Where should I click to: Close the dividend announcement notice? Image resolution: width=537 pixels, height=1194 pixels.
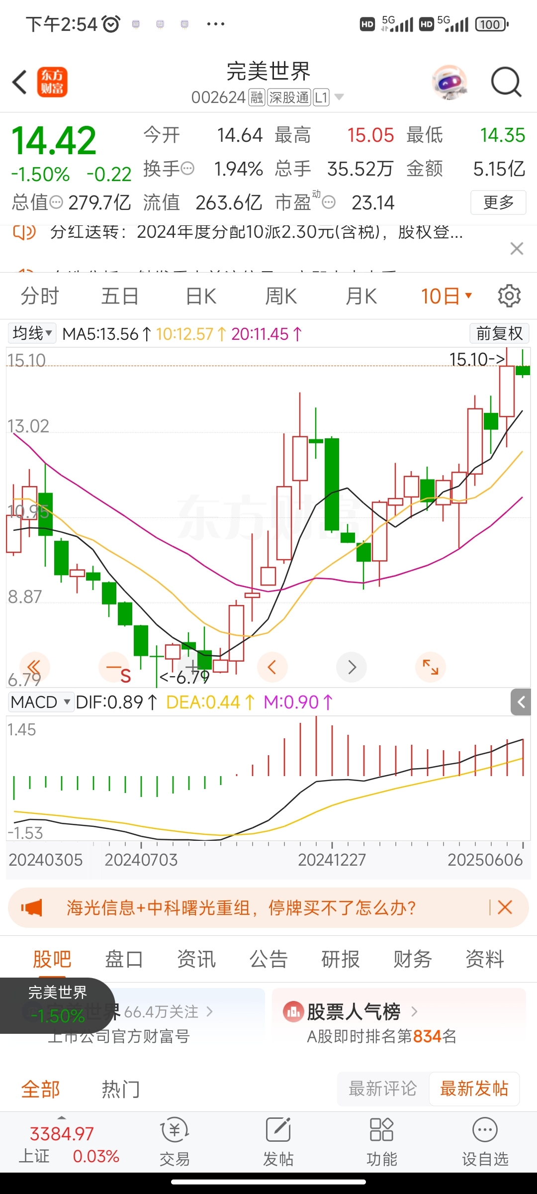click(x=517, y=248)
